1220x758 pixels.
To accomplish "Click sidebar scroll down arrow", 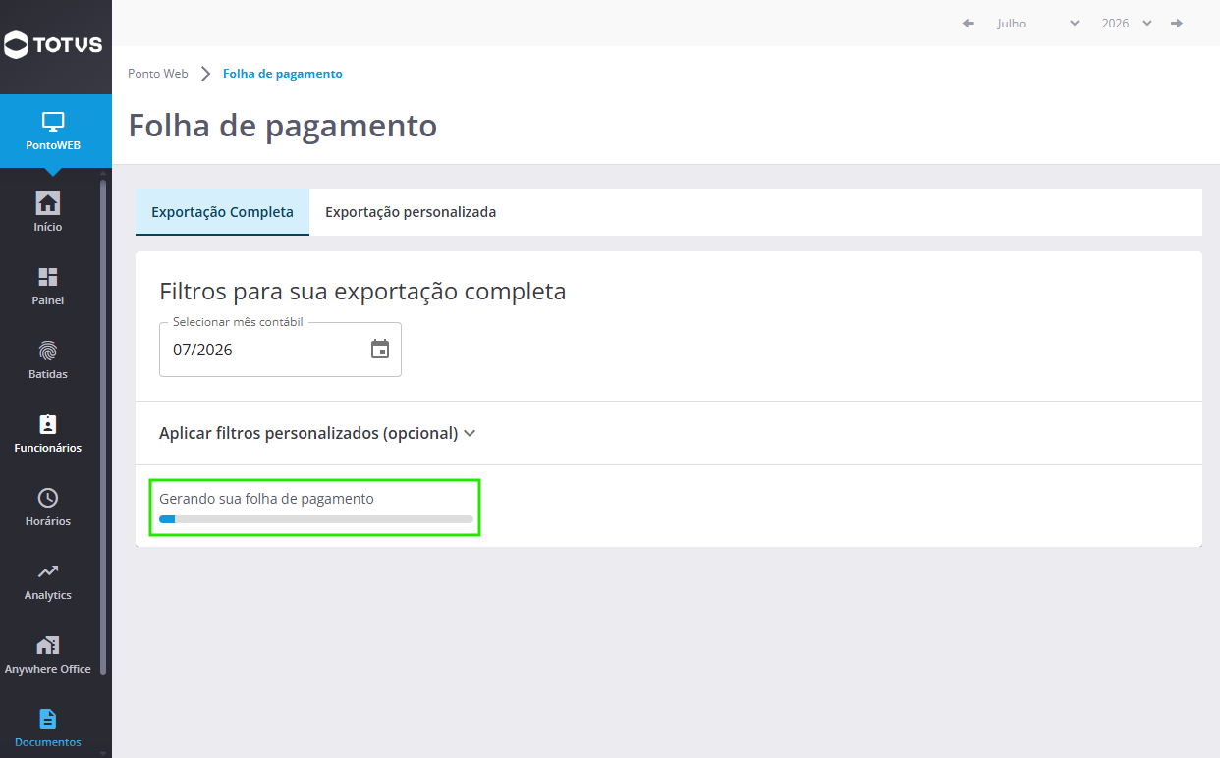I will click(x=104, y=753).
